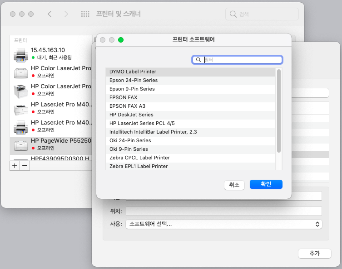Select Epson 9-Pin Series
Viewport: 342px width, 269px height.
click(x=190, y=89)
